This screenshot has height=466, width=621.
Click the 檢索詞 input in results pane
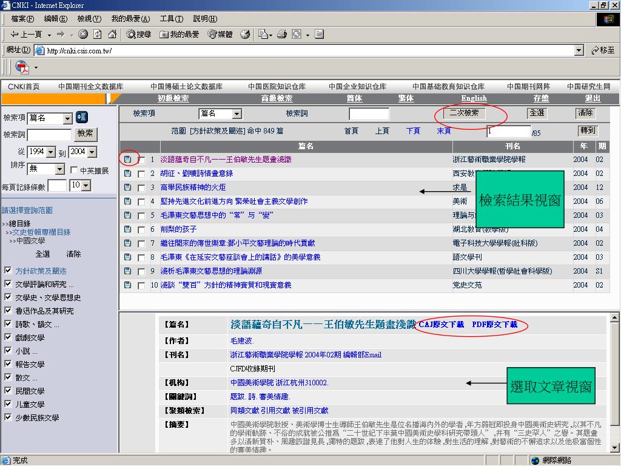pos(369,113)
